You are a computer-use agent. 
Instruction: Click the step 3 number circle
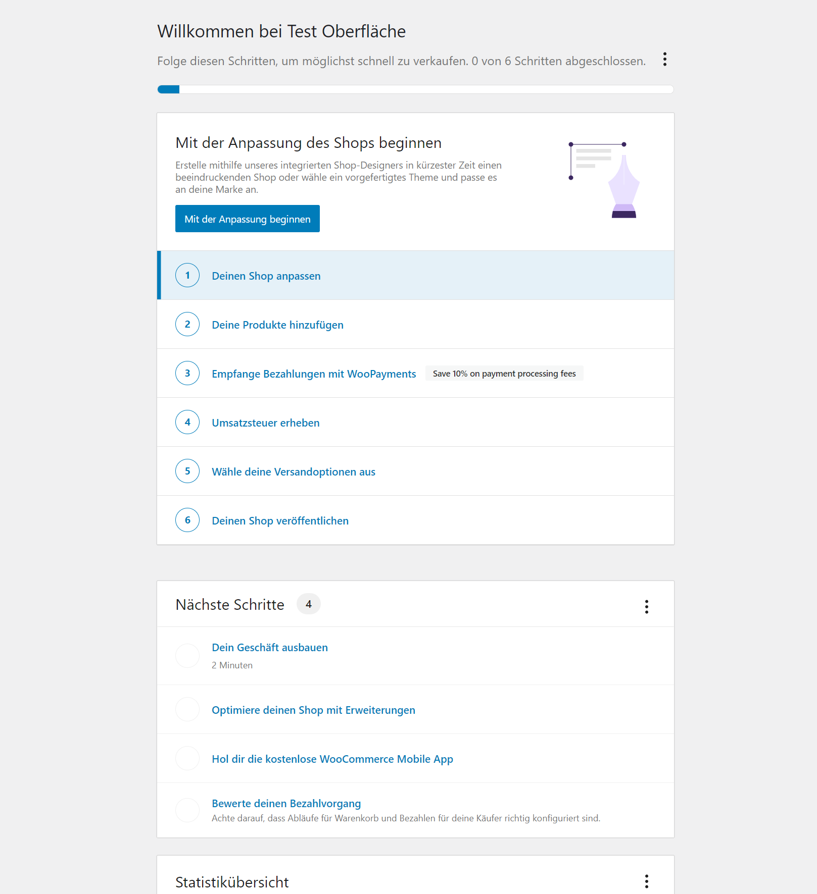(x=187, y=373)
